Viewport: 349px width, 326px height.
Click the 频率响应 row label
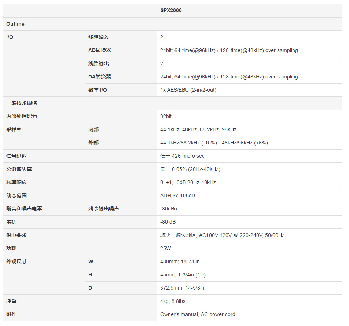pyautogui.click(x=16, y=182)
